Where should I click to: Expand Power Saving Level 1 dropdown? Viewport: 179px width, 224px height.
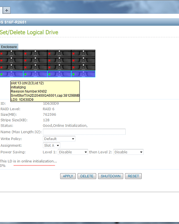pyautogui.click(x=73, y=152)
